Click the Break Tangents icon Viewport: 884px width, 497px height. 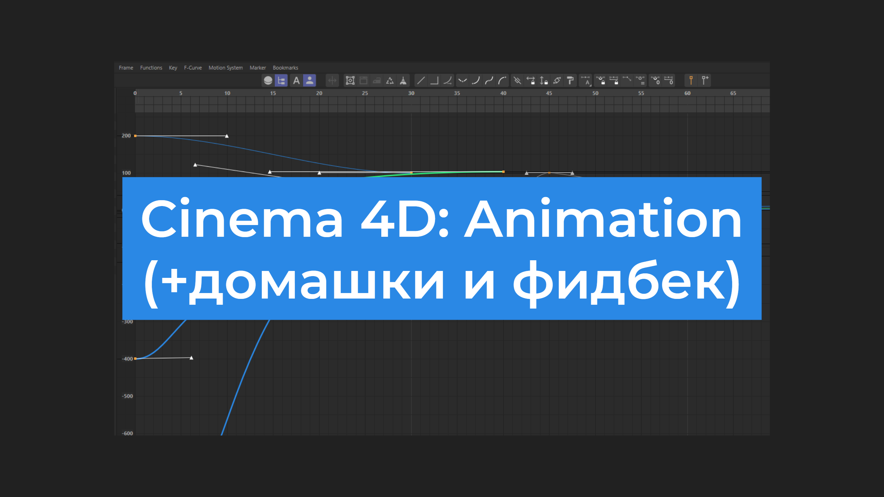coord(627,80)
